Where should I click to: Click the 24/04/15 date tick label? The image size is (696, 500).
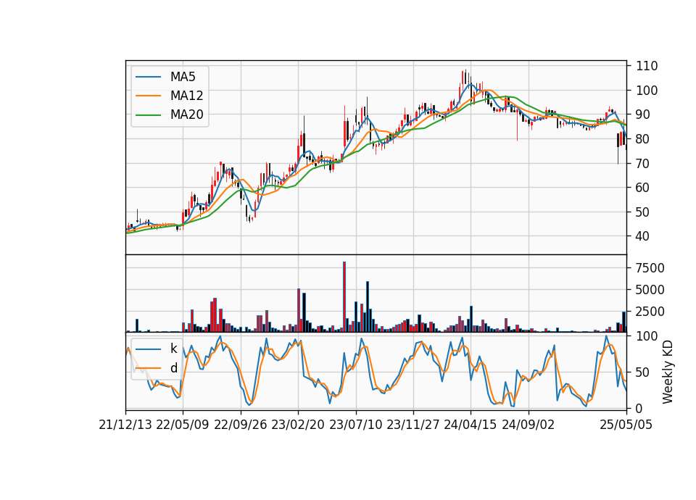[471, 425]
